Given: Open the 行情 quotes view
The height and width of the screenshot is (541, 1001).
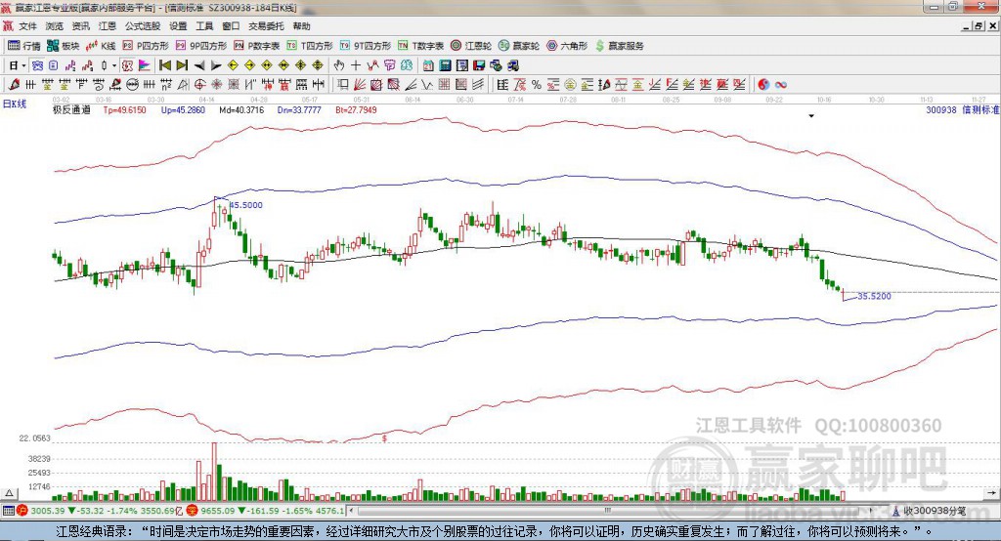Looking at the screenshot, I should tap(23, 46).
